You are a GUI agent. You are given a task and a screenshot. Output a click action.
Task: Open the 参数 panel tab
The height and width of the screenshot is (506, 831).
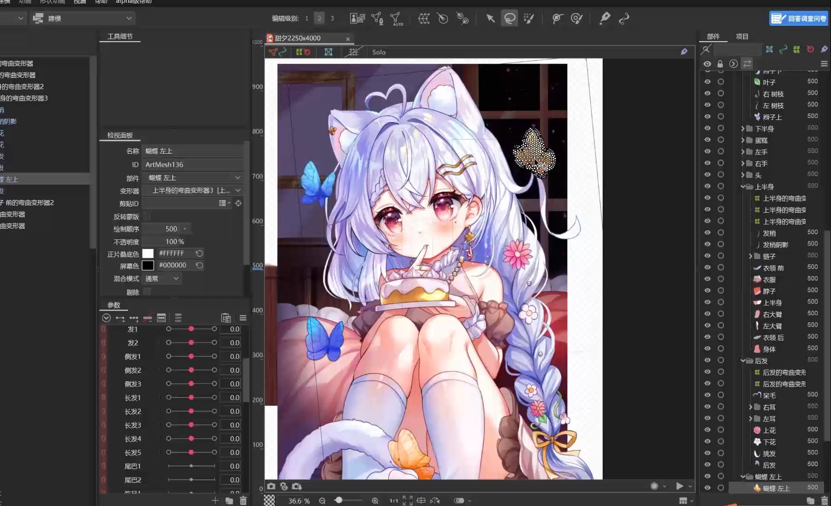tap(114, 305)
